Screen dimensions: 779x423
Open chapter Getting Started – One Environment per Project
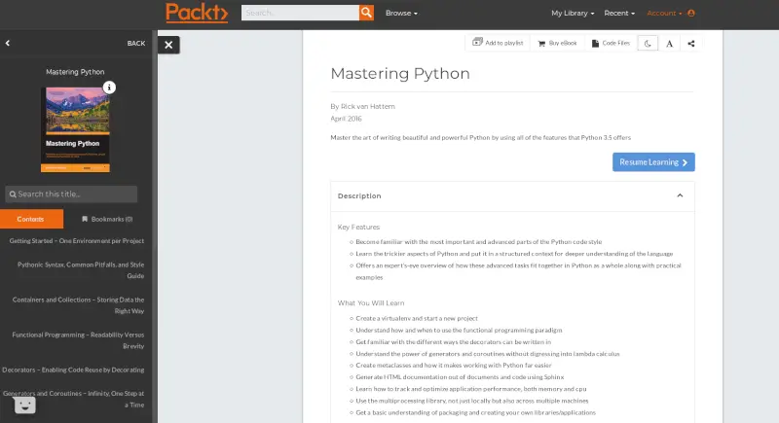77,241
